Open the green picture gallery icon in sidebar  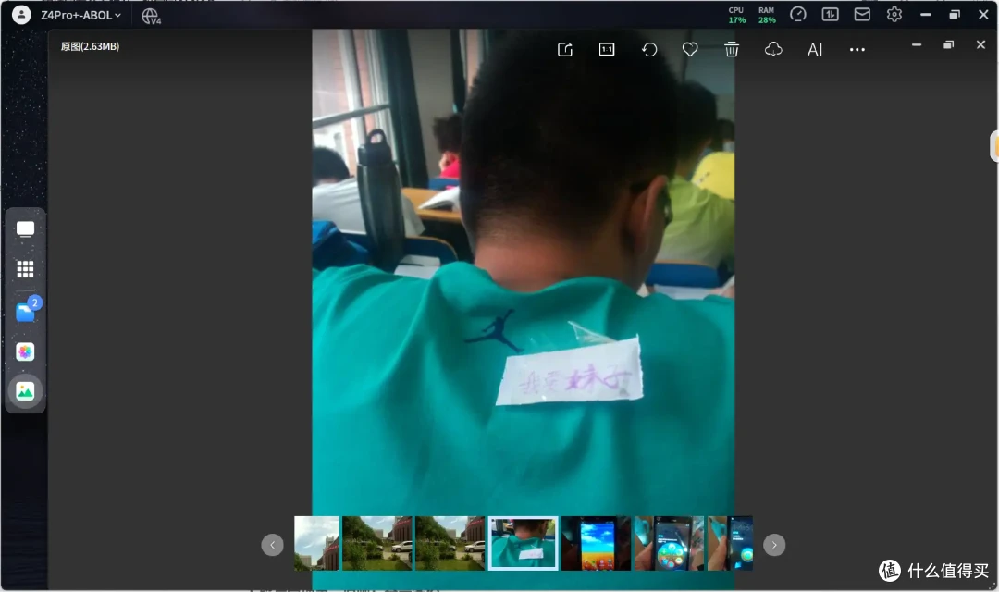26,391
